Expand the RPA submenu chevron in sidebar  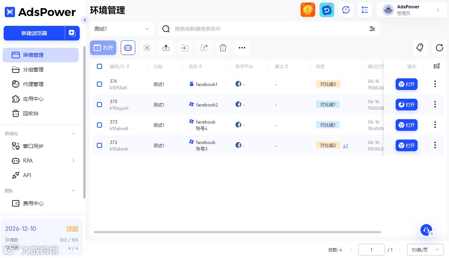pyautogui.click(x=73, y=161)
